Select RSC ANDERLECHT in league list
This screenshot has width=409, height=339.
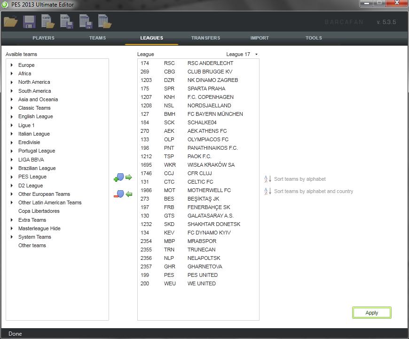198,63
